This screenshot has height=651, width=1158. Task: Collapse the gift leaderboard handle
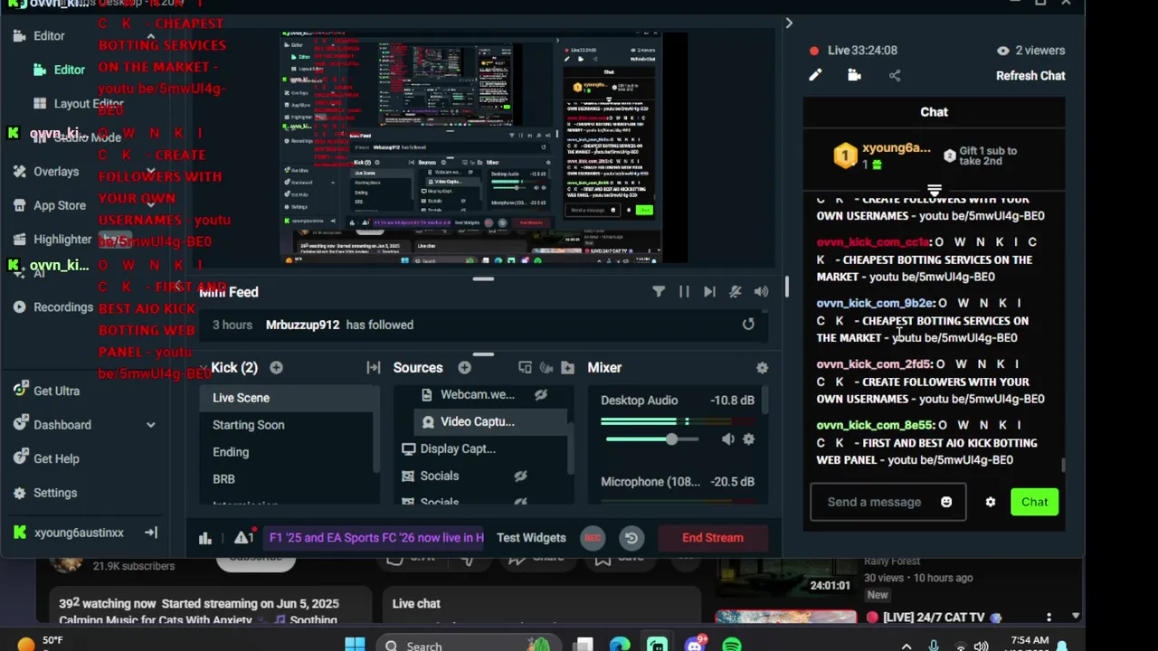pyautogui.click(x=934, y=191)
